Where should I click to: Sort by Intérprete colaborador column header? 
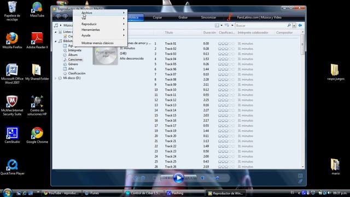coord(253,33)
